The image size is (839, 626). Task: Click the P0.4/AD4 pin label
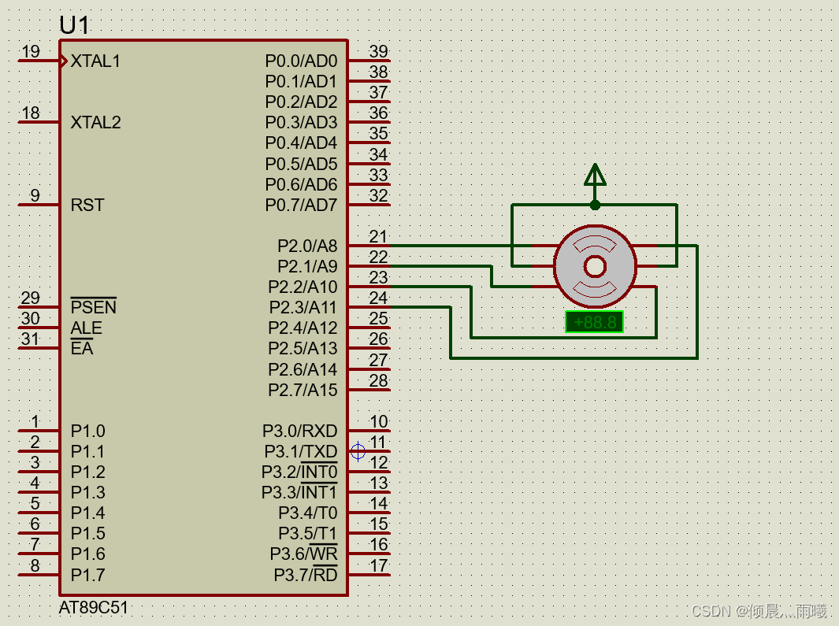pos(301,143)
